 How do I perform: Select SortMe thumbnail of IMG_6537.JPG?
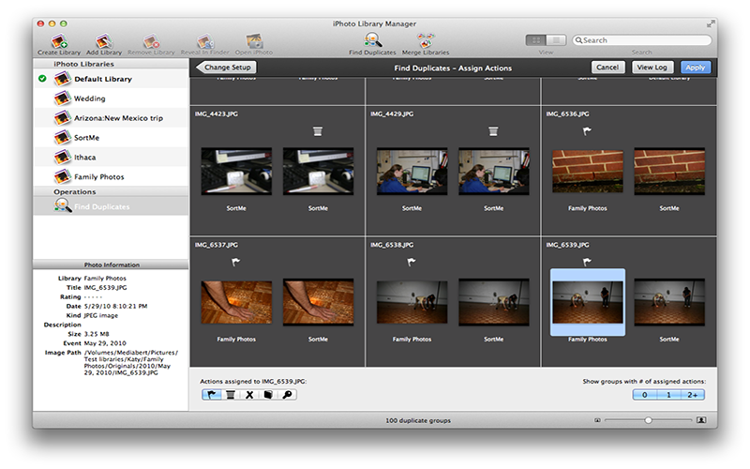click(318, 302)
